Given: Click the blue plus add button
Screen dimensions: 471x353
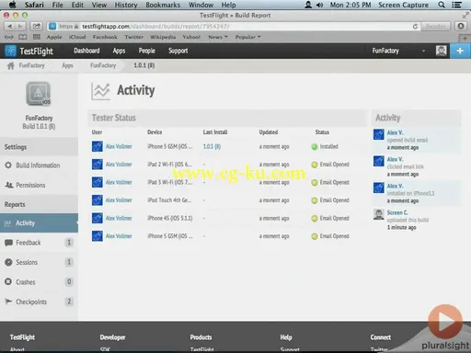Looking at the screenshot, I should (460, 51).
